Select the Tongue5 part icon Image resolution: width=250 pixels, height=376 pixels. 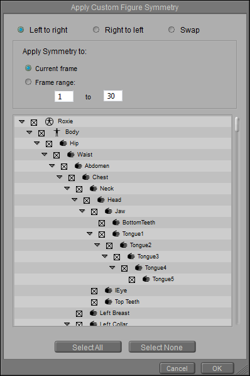tap(146, 279)
